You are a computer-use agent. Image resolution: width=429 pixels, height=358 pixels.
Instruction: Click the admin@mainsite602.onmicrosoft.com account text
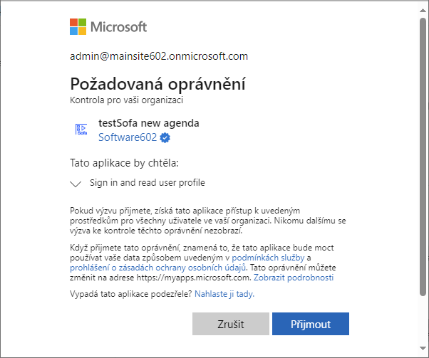159,56
